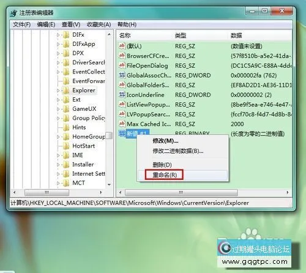Click the Hints folder icon
The height and width of the screenshot is (273, 306).
pyautogui.click(x=66, y=127)
